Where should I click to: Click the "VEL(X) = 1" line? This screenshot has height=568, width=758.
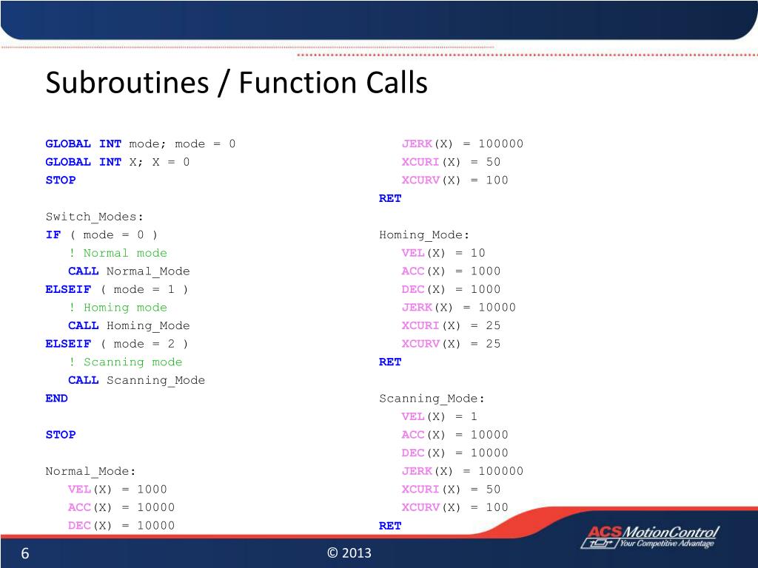coord(440,417)
